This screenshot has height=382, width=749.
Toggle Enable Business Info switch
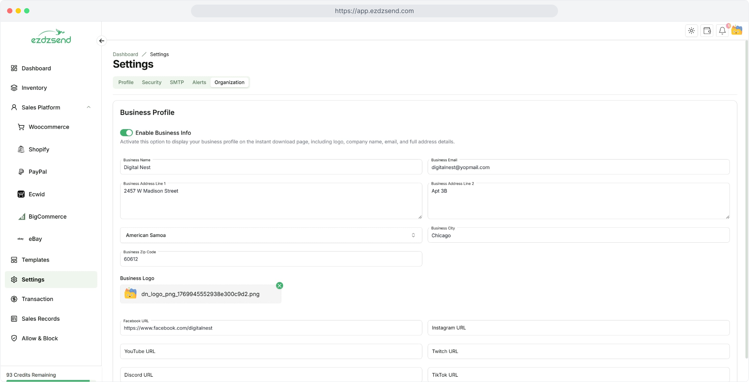126,133
